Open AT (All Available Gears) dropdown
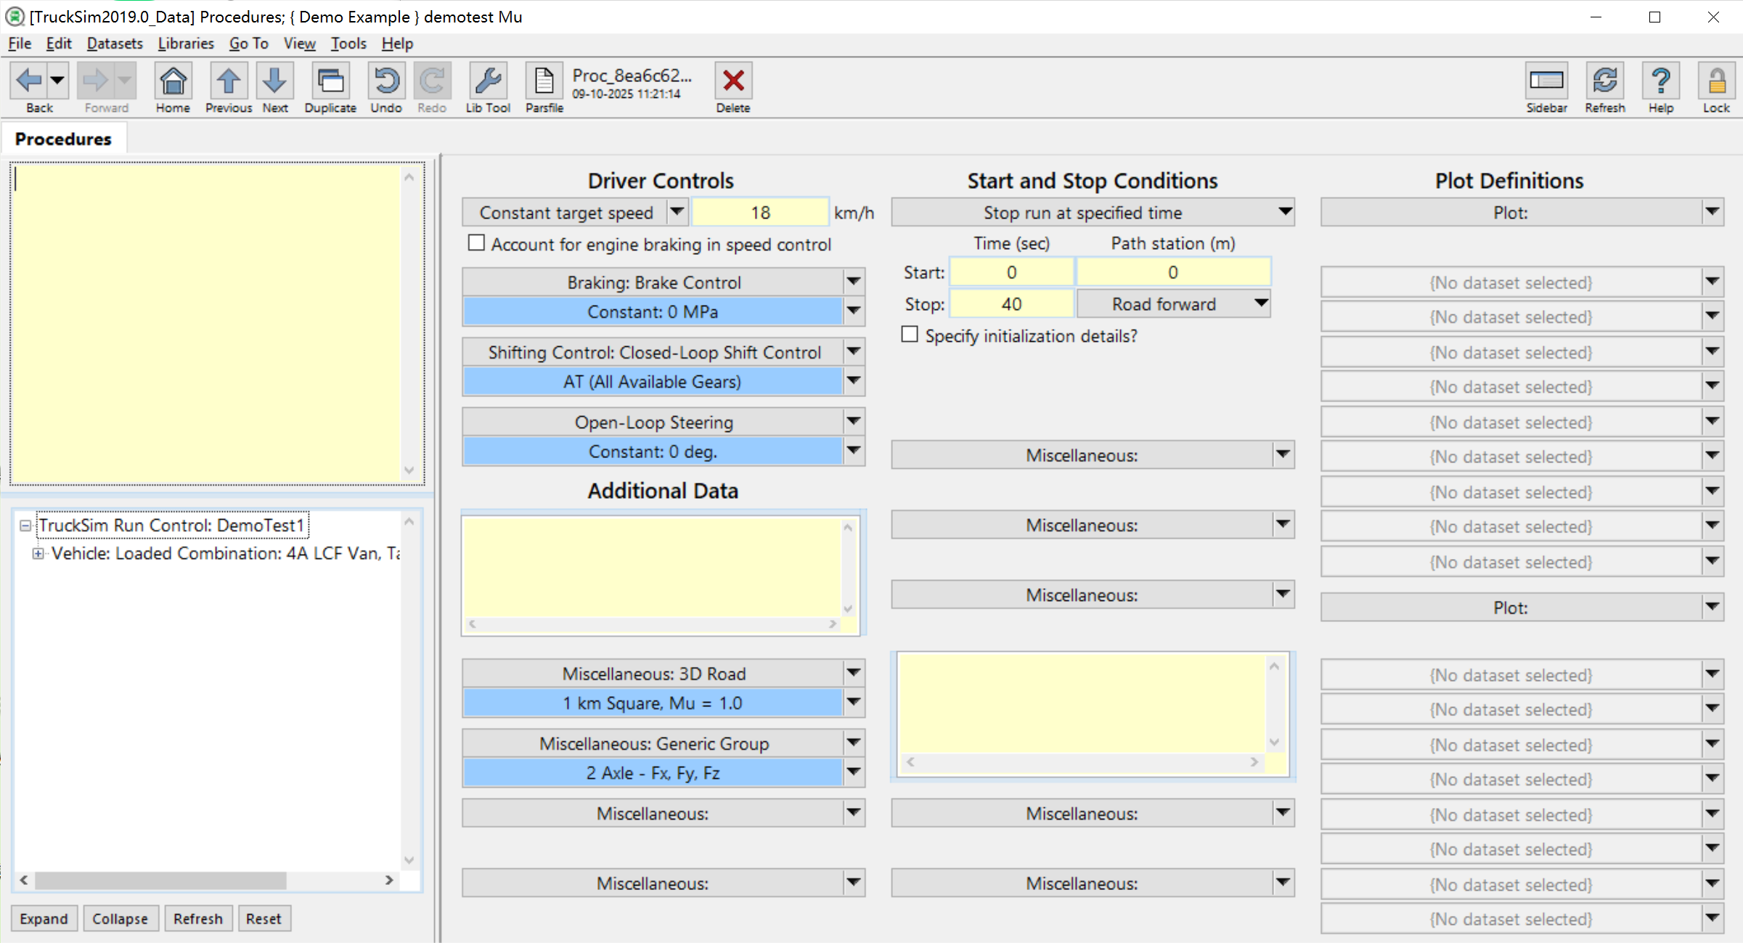This screenshot has width=1743, height=943. 853,381
